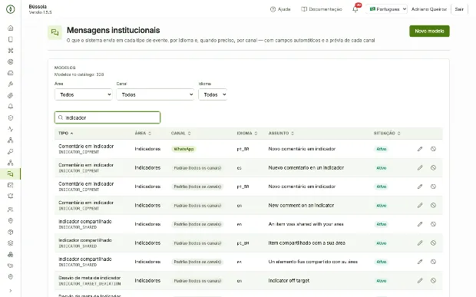Deactivate the 'Item compartilhado com a sua área' model
This screenshot has width=476, height=297.
pos(433,243)
